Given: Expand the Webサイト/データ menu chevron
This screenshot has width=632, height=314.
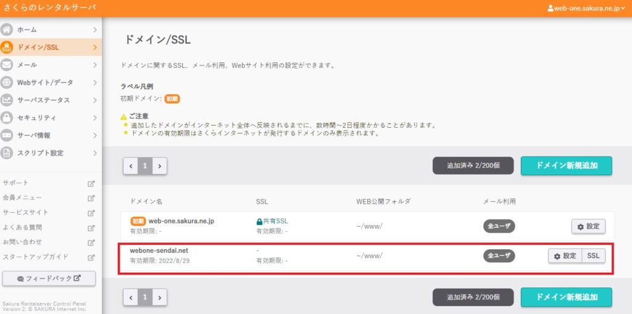Looking at the screenshot, I should click(x=94, y=83).
